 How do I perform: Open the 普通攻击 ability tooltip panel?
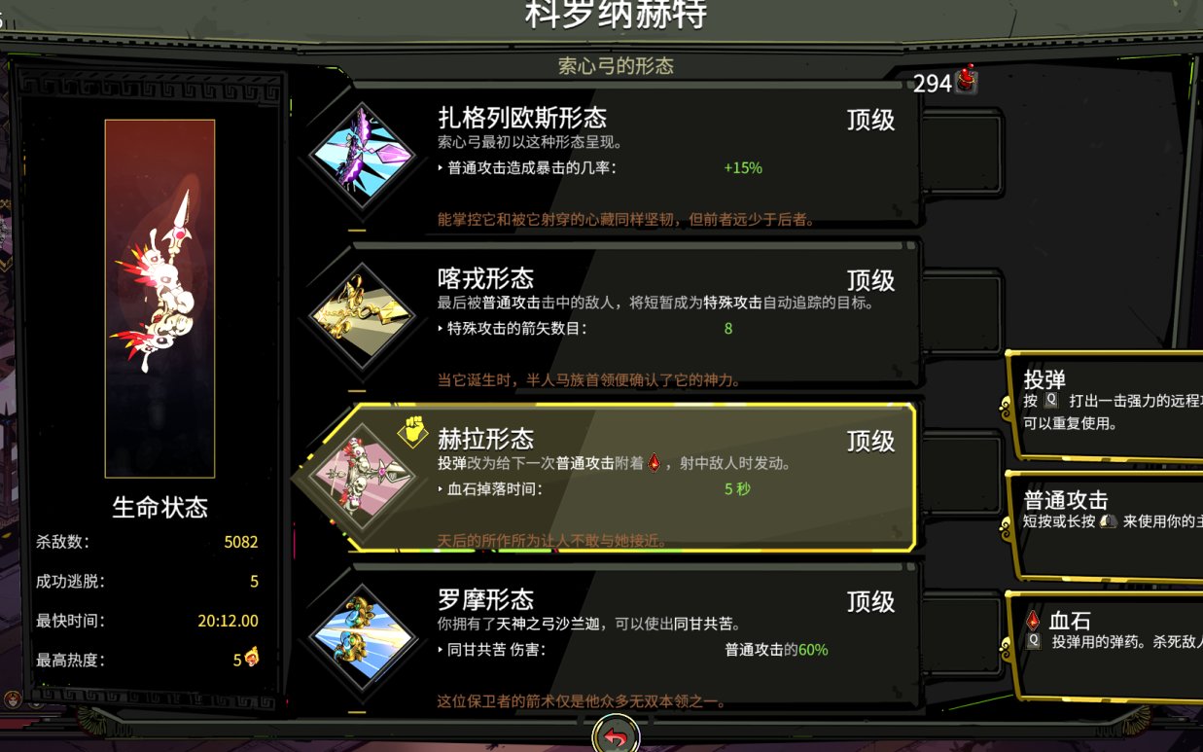pyautogui.click(x=1105, y=524)
